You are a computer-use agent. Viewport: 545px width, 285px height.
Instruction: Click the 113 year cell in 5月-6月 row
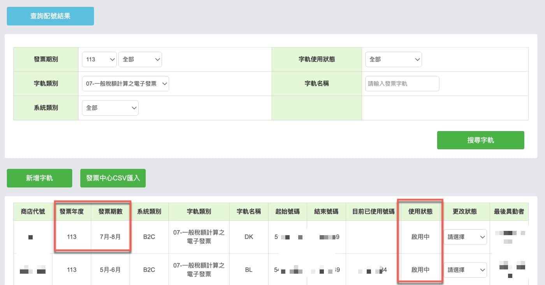click(x=72, y=269)
